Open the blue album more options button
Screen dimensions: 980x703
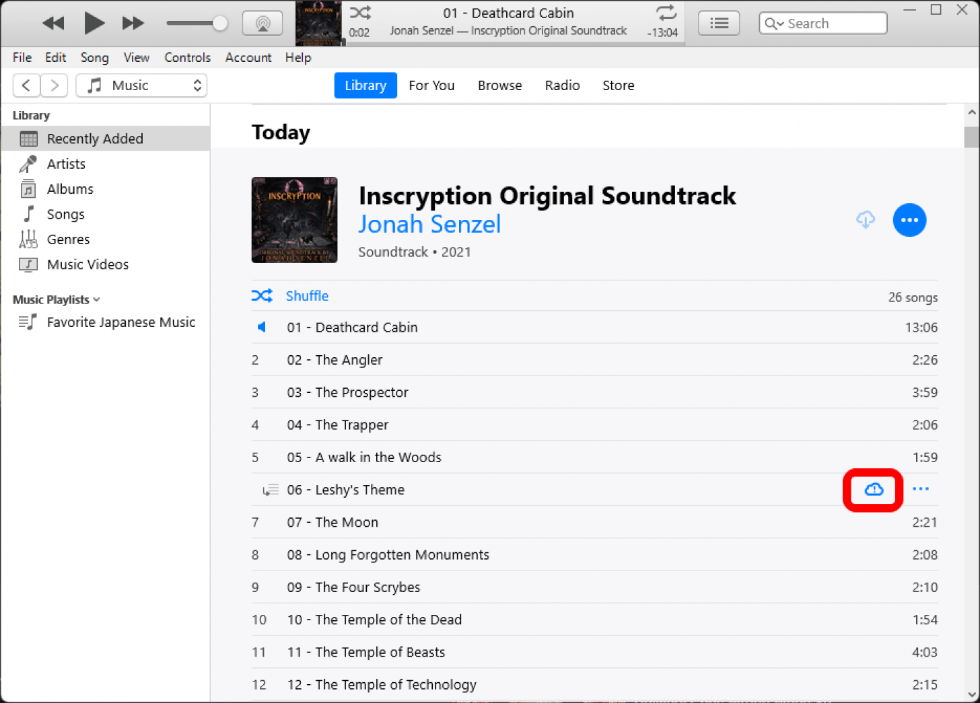(909, 220)
